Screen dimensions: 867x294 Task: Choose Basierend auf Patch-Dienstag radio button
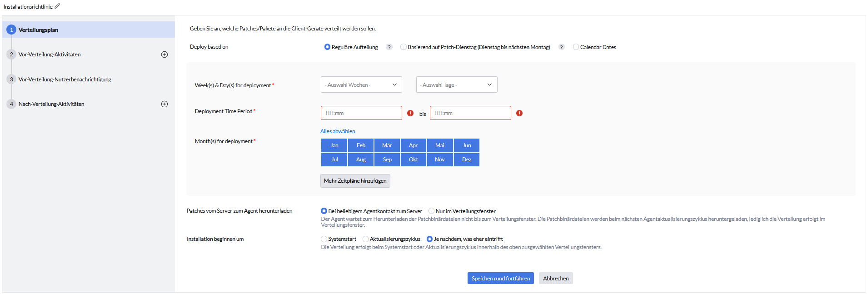404,47
